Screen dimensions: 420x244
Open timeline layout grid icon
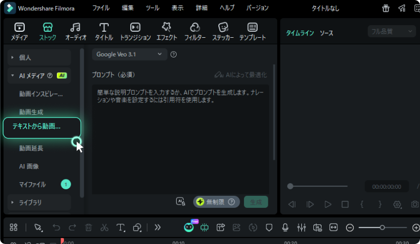point(13,228)
